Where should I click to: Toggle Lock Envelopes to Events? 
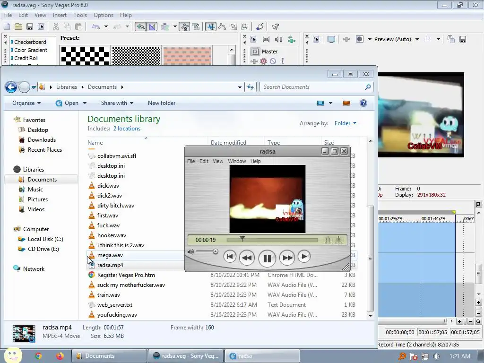point(185,27)
